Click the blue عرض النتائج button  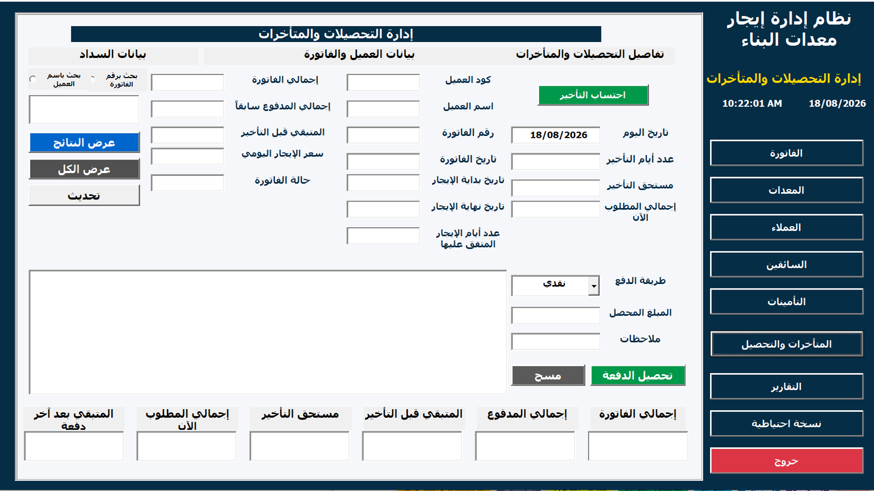[x=84, y=143]
